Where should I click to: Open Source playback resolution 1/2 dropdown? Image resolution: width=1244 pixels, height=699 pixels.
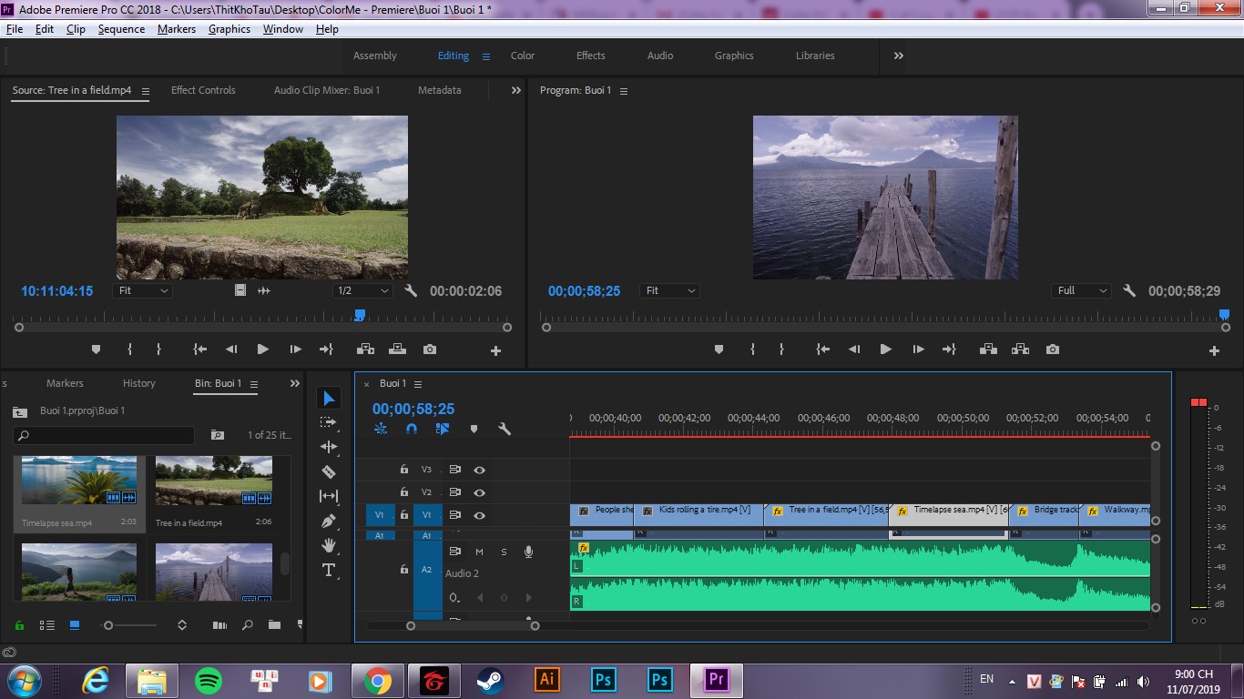coord(362,290)
